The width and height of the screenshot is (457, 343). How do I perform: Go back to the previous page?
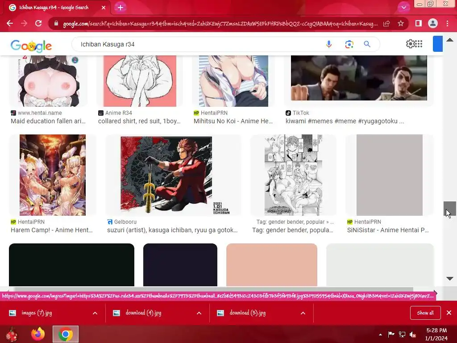[10, 23]
